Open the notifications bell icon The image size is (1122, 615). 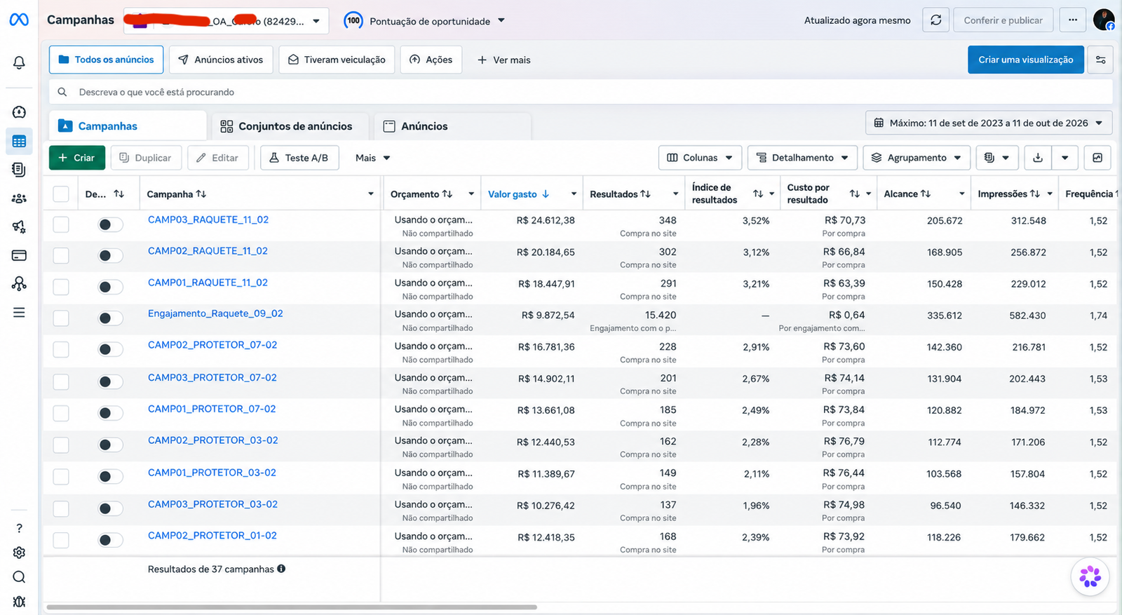19,62
